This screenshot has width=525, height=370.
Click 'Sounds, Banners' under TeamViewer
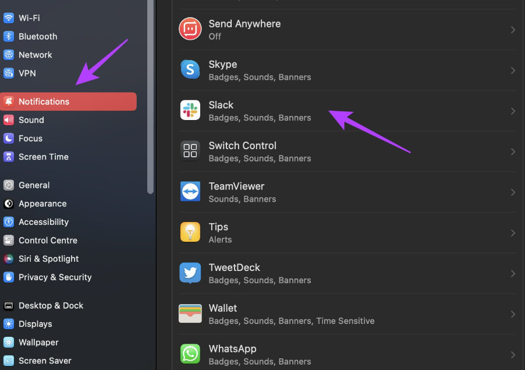[242, 199]
